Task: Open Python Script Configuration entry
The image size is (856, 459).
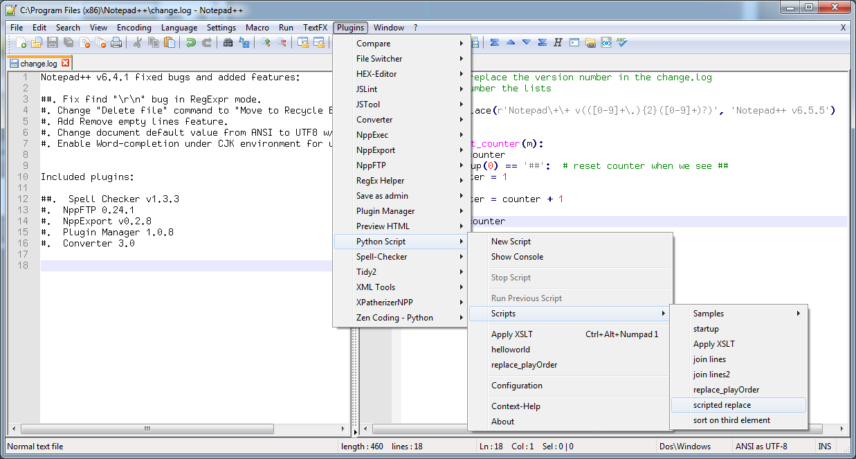Action: click(x=516, y=386)
